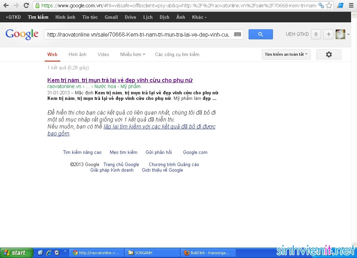The image size is (357, 258).
Task: Expand the account dropdown arrow beside avatar
Action: pos(348,34)
